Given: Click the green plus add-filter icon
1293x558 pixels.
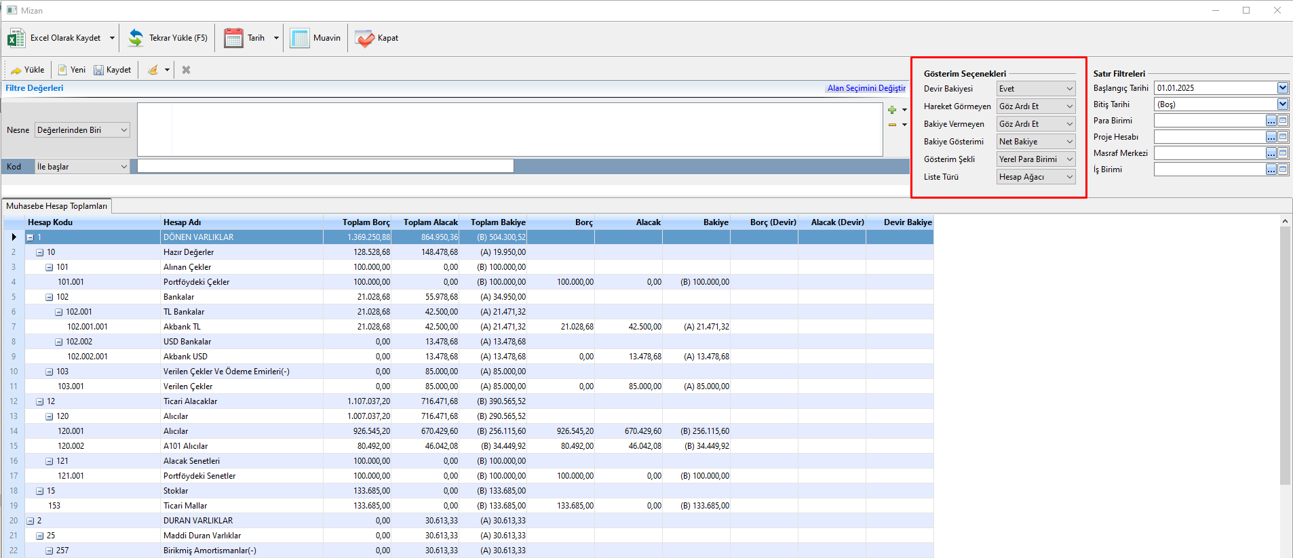Looking at the screenshot, I should click(892, 110).
